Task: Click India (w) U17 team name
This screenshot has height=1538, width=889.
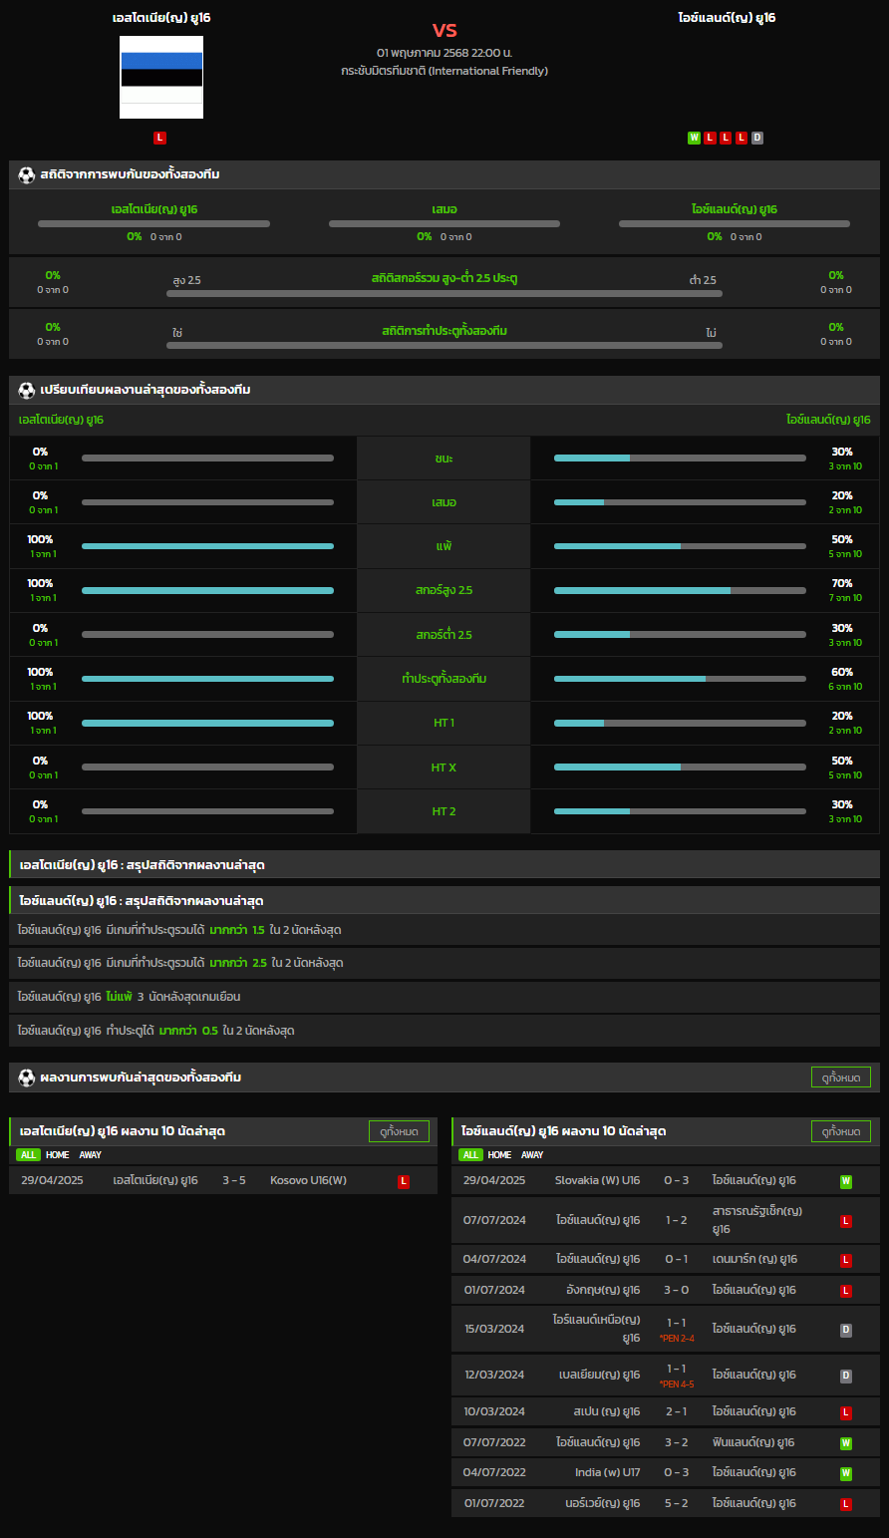Action: pyautogui.click(x=608, y=1473)
